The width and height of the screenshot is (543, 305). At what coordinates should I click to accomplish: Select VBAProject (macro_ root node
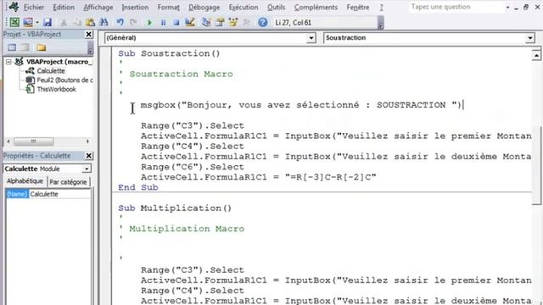[59, 62]
